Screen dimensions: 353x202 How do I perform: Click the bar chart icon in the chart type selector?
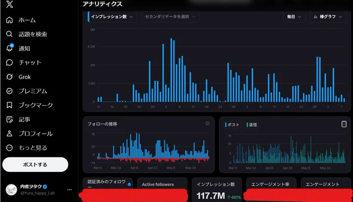click(316, 17)
